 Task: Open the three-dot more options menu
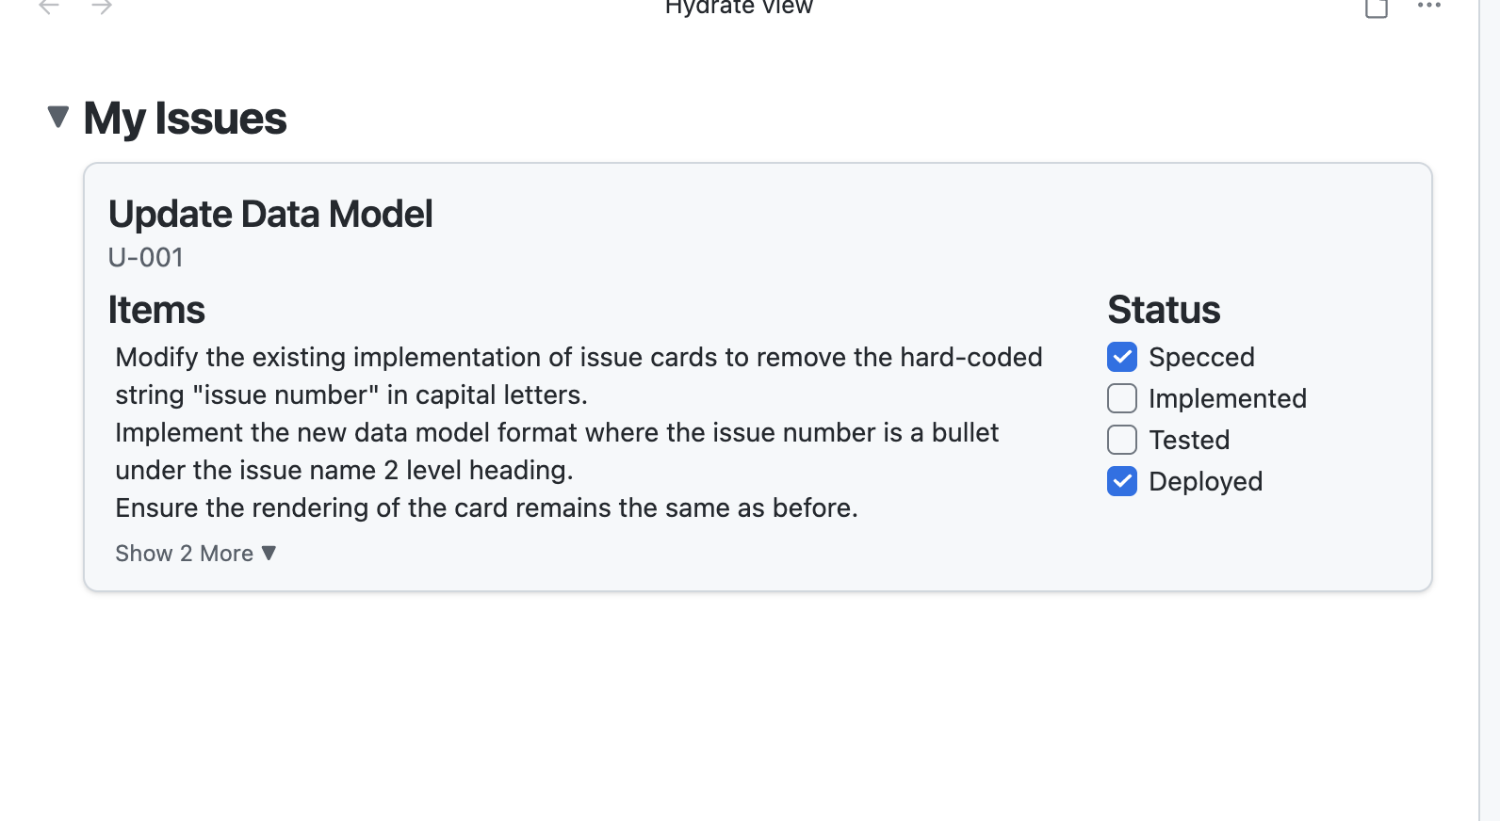tap(1428, 6)
